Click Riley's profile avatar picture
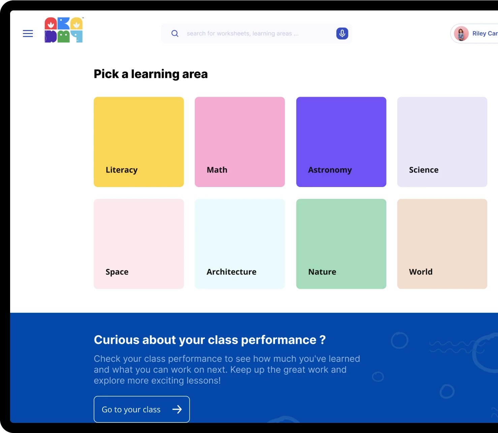This screenshot has height=433, width=498. (x=461, y=34)
